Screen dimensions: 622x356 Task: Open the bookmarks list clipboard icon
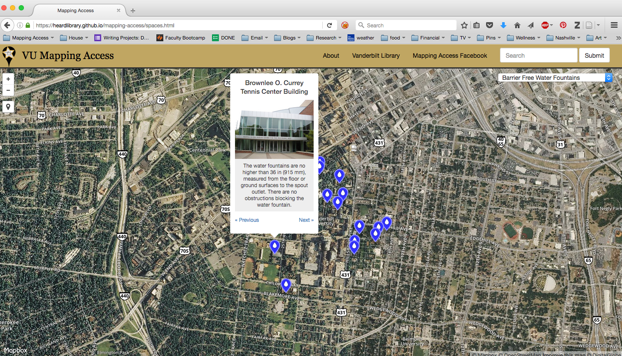click(476, 25)
